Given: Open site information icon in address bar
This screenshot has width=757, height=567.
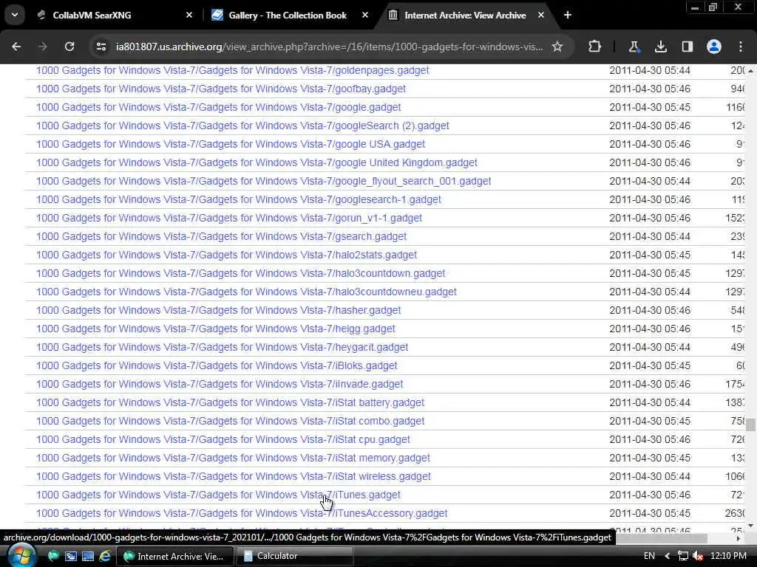Looking at the screenshot, I should (101, 47).
